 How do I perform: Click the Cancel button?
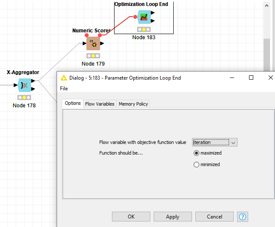[x=215, y=217]
